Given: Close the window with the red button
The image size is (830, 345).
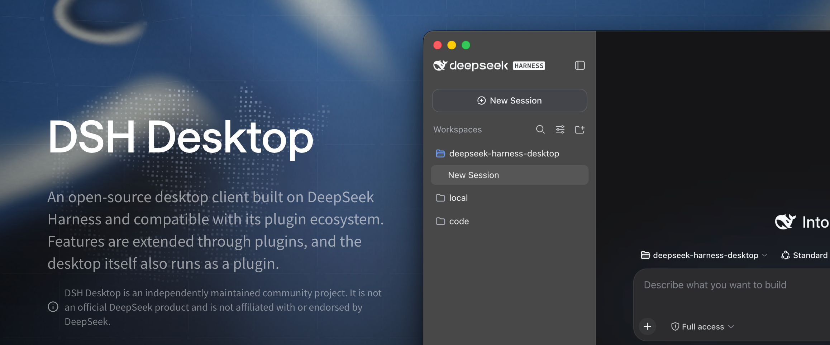Looking at the screenshot, I should coord(437,45).
